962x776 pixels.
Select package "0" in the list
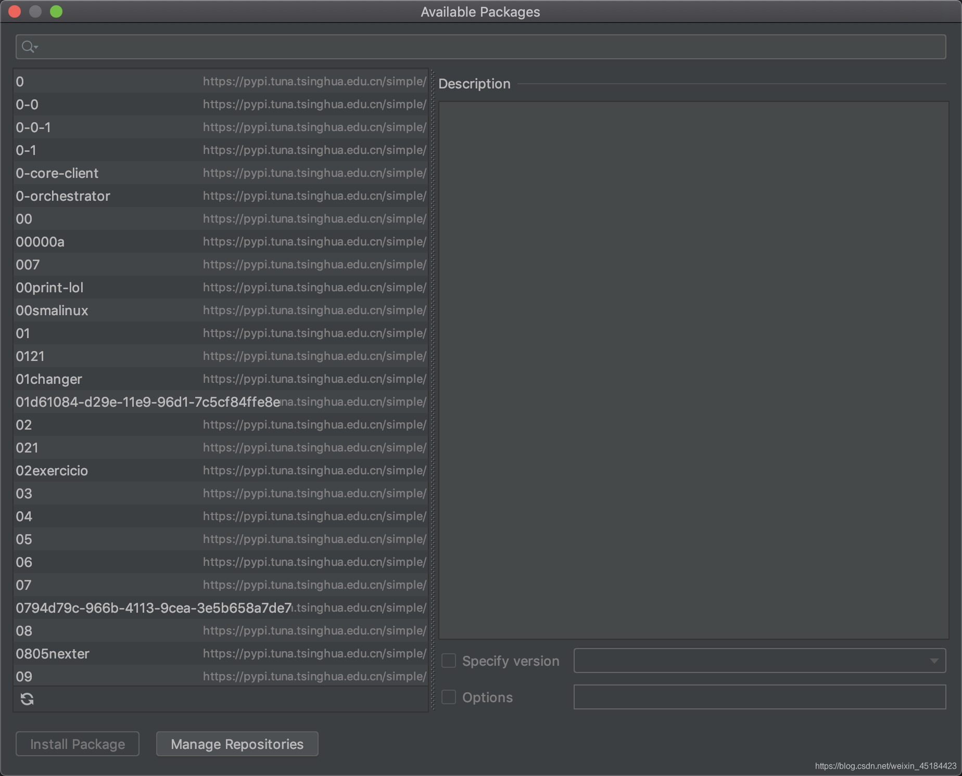(x=221, y=81)
